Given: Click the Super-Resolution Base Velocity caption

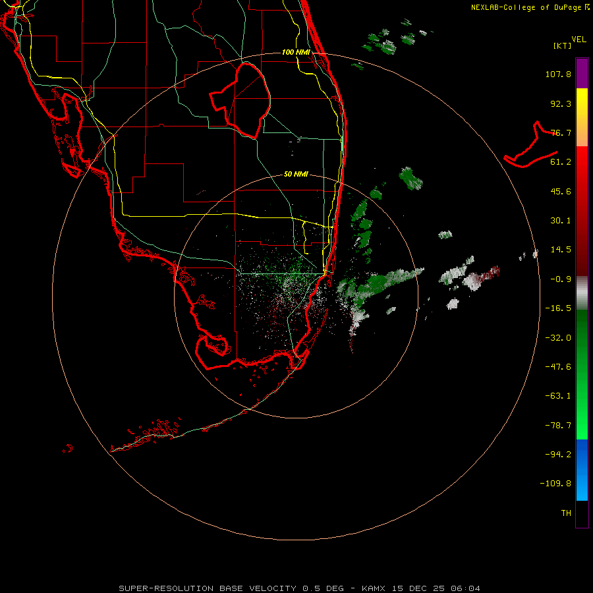Looking at the screenshot, I should click(300, 588).
